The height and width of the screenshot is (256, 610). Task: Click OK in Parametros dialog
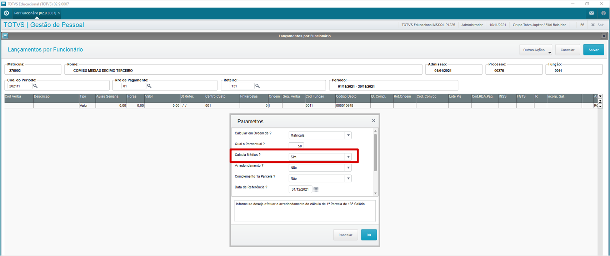coord(369,235)
